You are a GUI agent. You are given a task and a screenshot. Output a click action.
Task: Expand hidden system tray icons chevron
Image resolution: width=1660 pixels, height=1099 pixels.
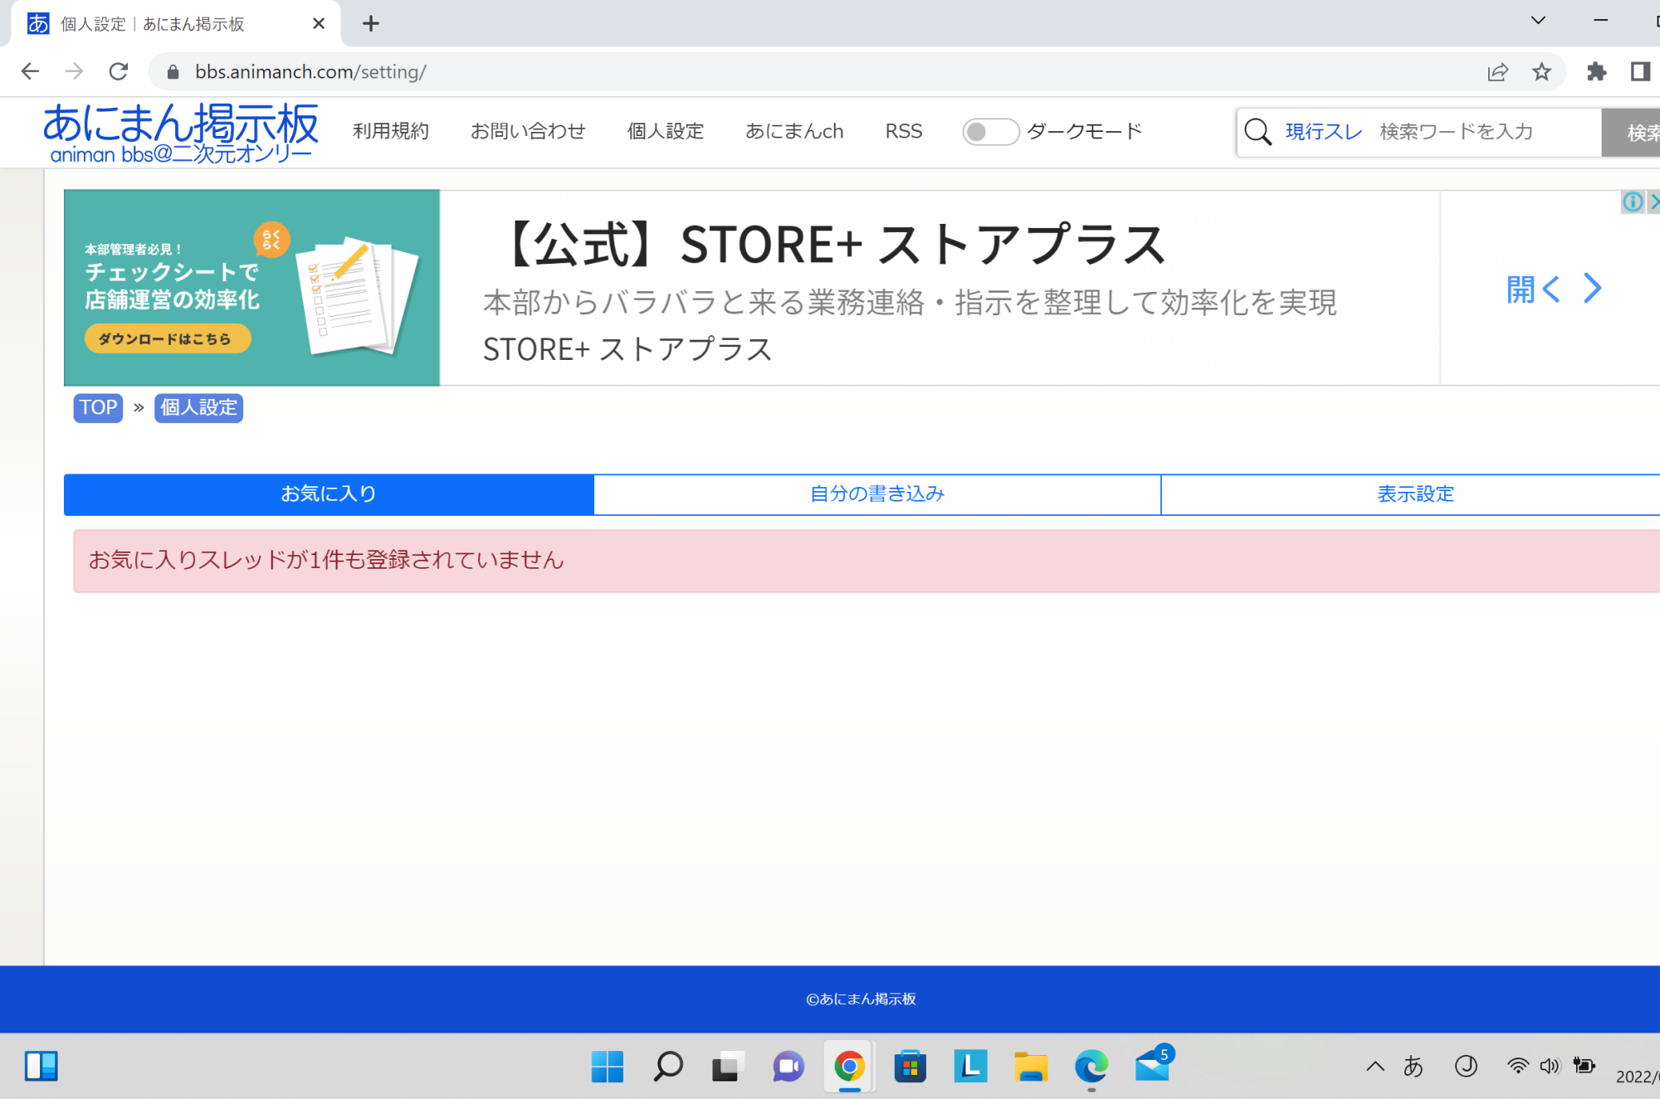pyautogui.click(x=1375, y=1066)
